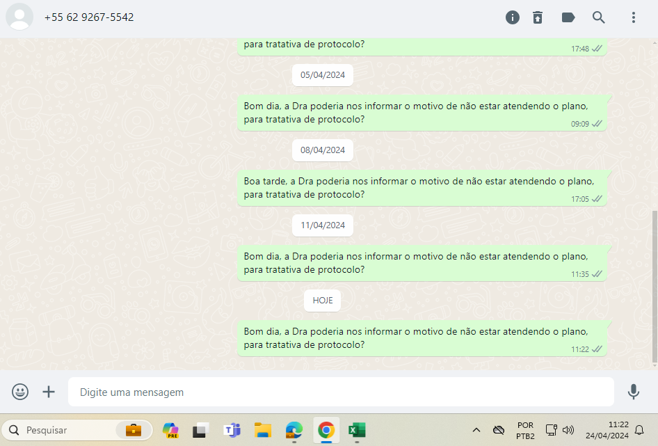This screenshot has height=446, width=658.
Task: Search within this conversation
Action: tap(599, 17)
